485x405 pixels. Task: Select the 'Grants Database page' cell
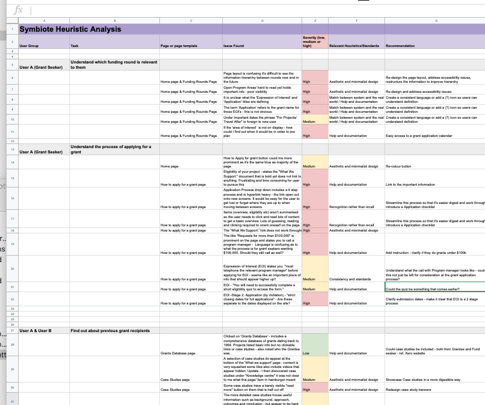click(191, 344)
